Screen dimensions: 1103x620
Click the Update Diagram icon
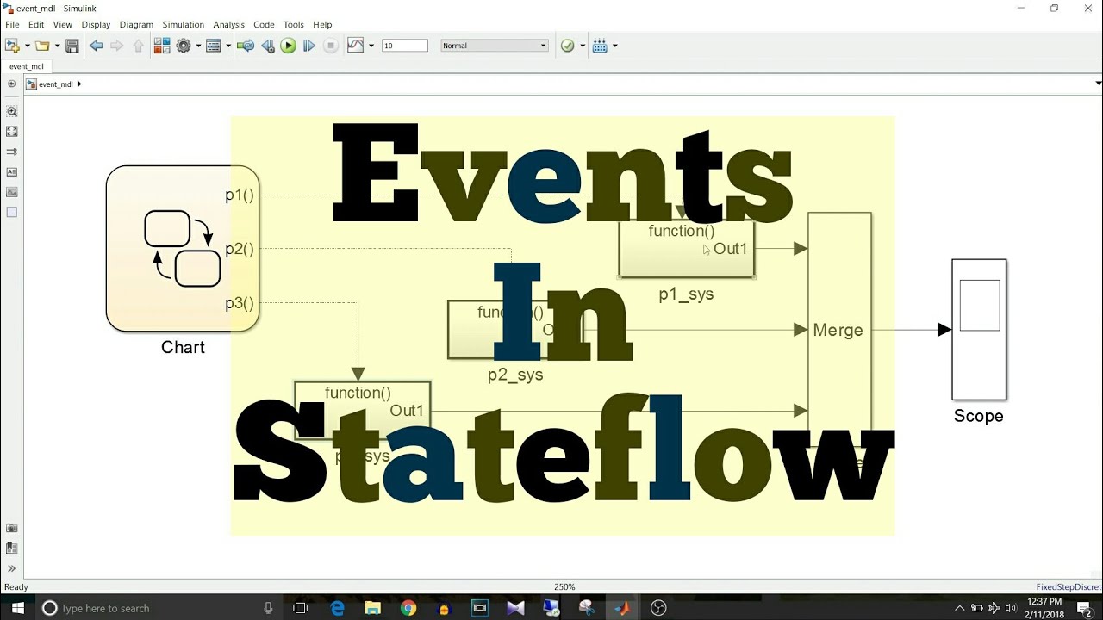(246, 46)
